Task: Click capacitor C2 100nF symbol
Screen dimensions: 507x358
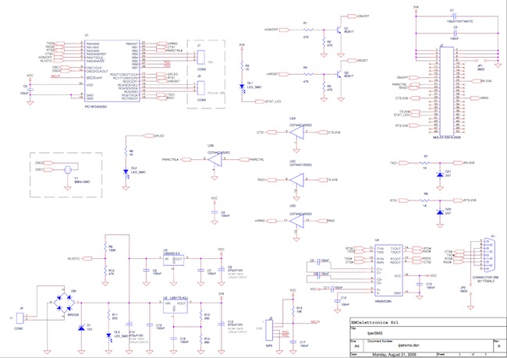Action: [x=456, y=33]
